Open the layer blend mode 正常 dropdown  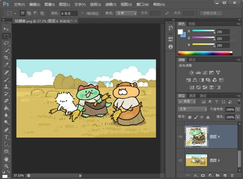click(192, 109)
